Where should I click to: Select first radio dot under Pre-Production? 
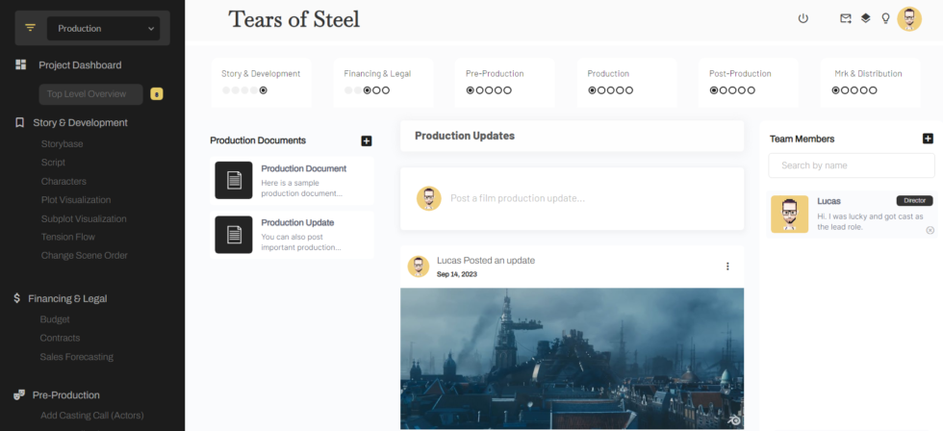pos(471,90)
